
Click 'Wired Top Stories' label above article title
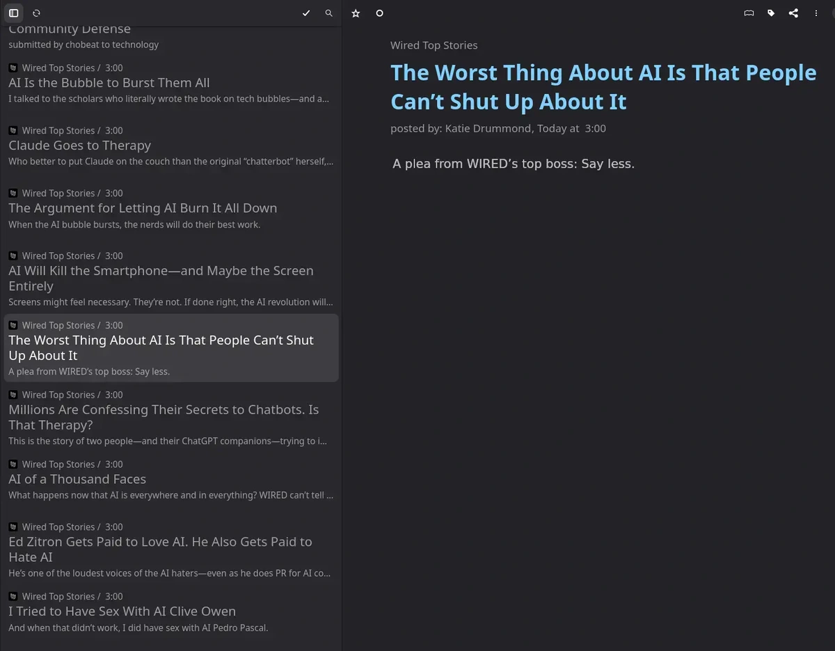pyautogui.click(x=434, y=45)
